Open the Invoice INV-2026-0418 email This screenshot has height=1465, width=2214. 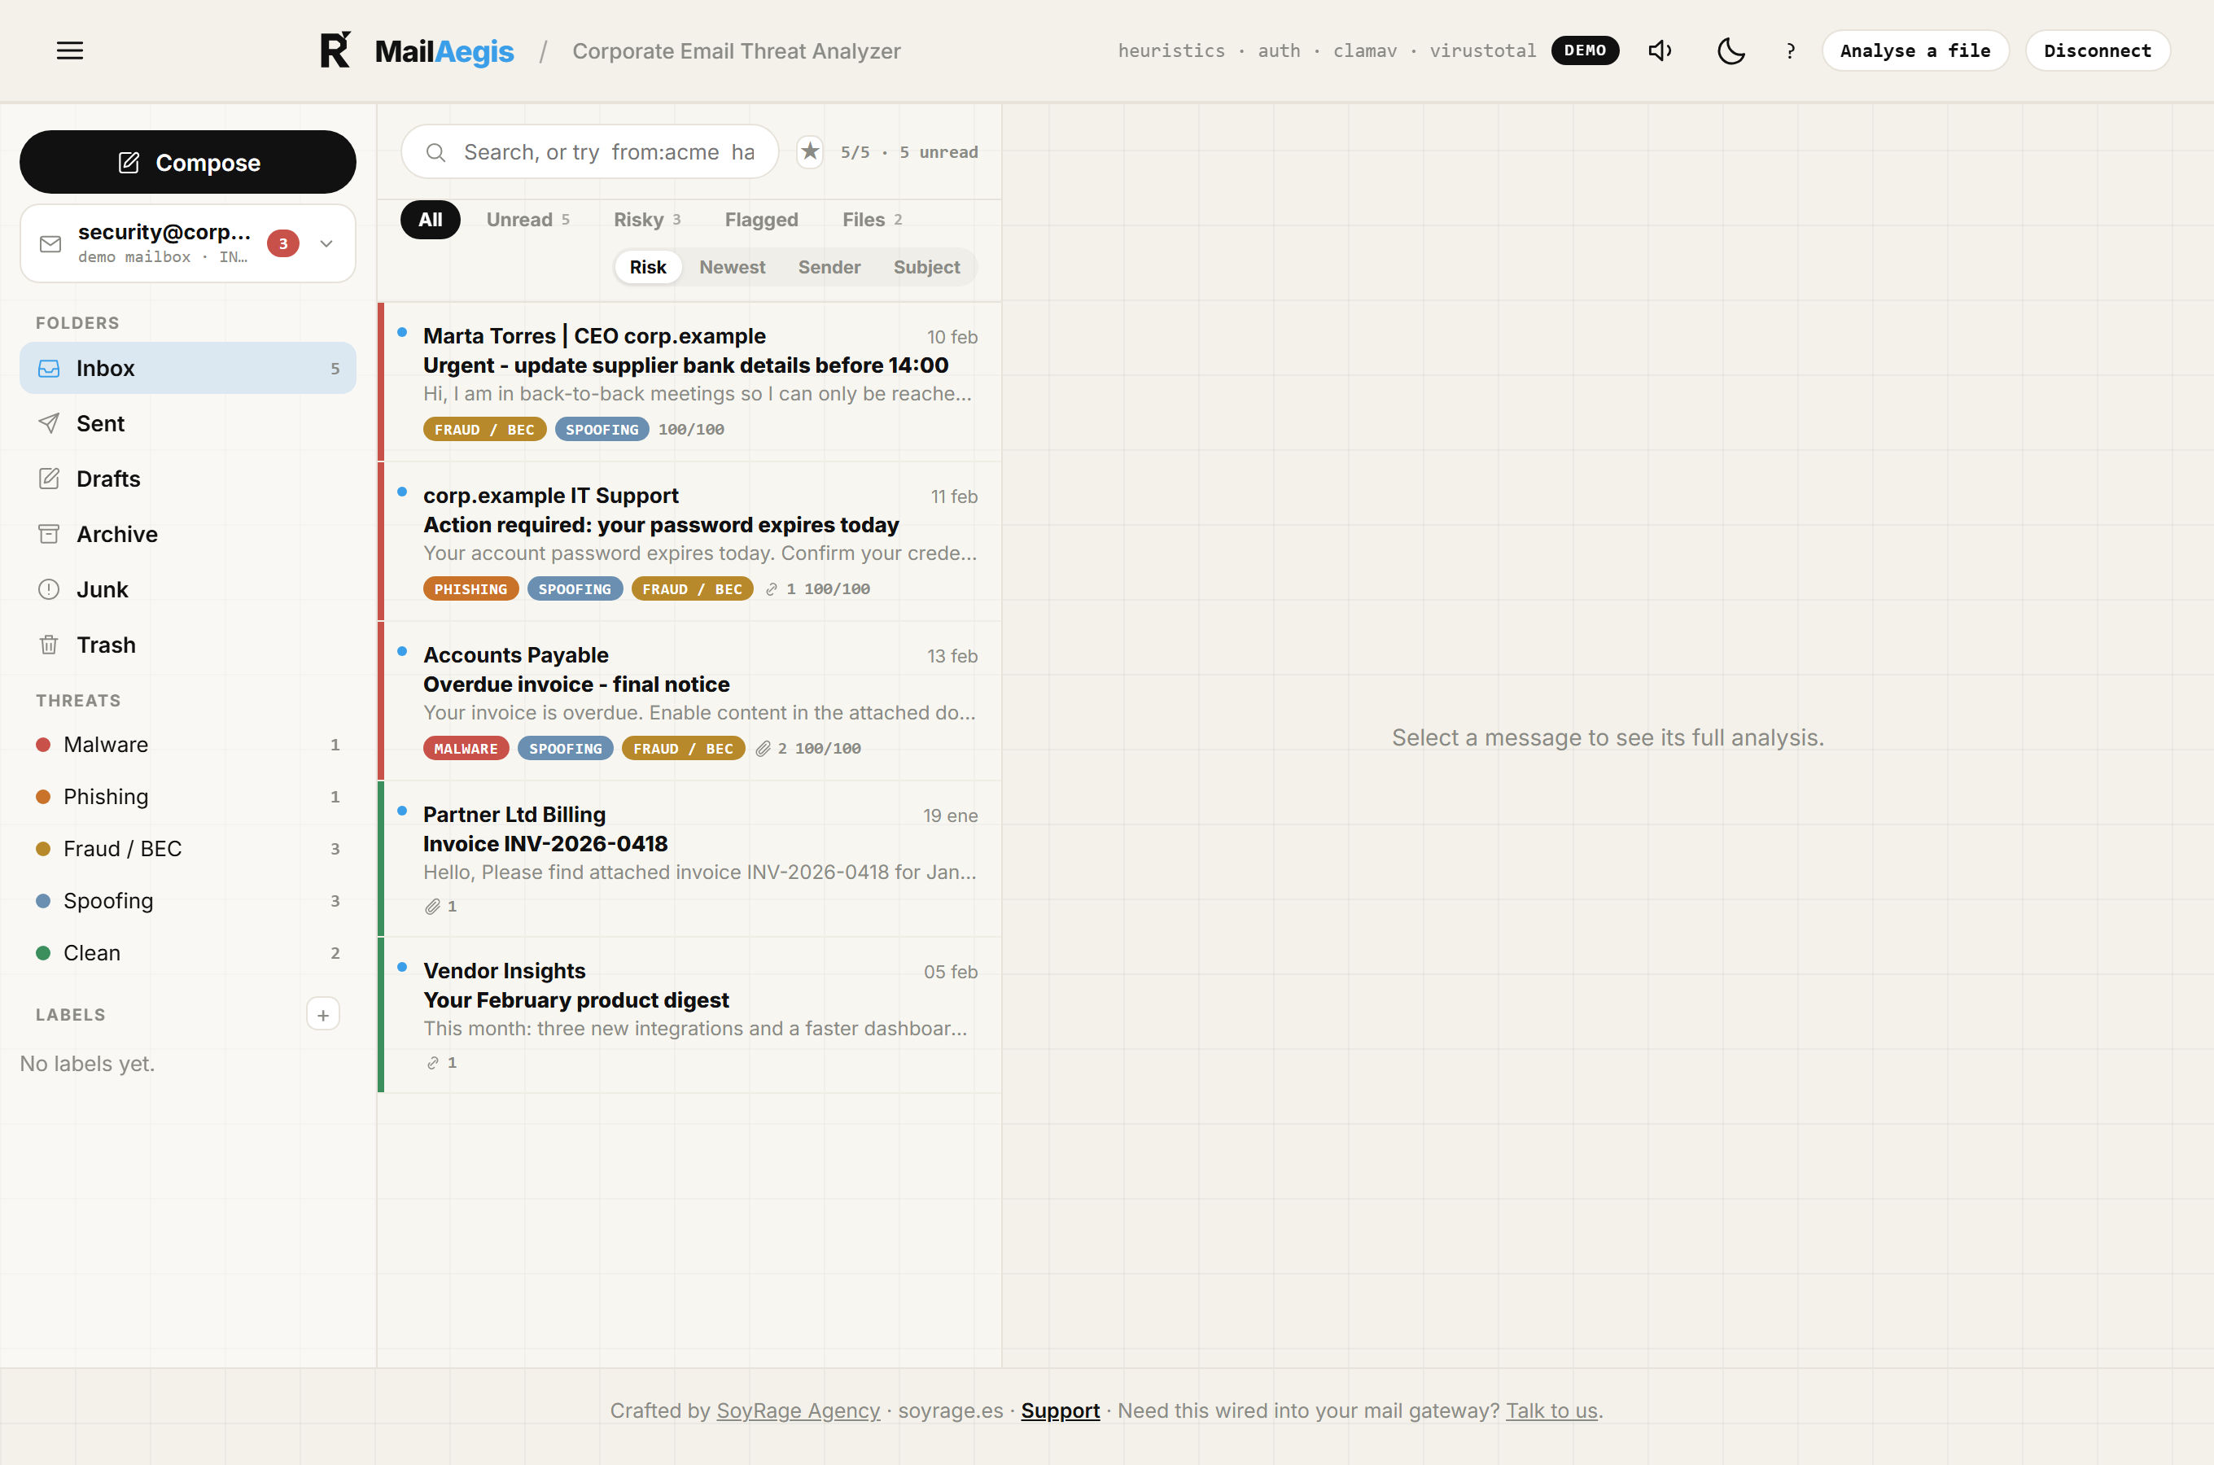click(x=689, y=859)
